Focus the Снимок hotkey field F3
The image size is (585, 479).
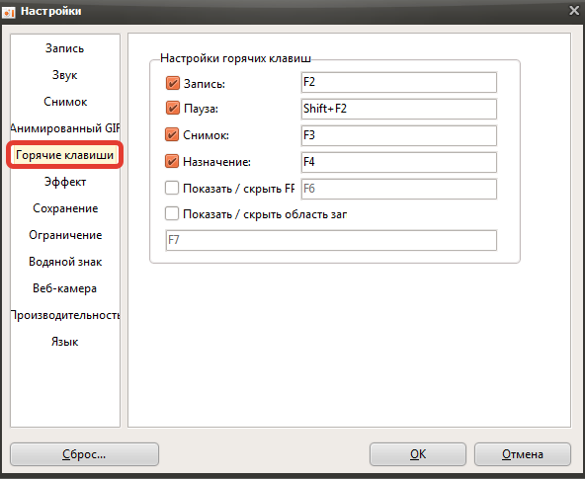tap(399, 135)
